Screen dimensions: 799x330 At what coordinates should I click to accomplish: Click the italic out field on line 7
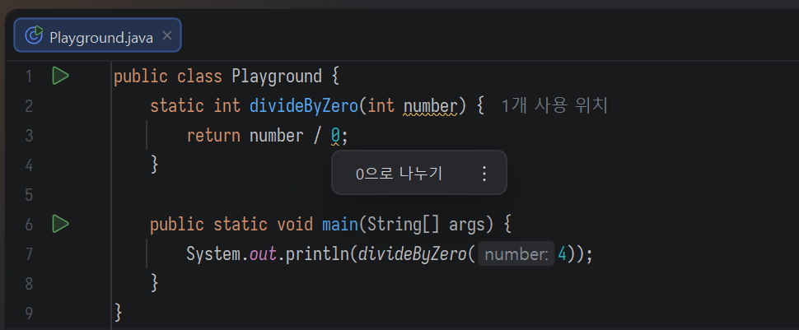tap(263, 254)
